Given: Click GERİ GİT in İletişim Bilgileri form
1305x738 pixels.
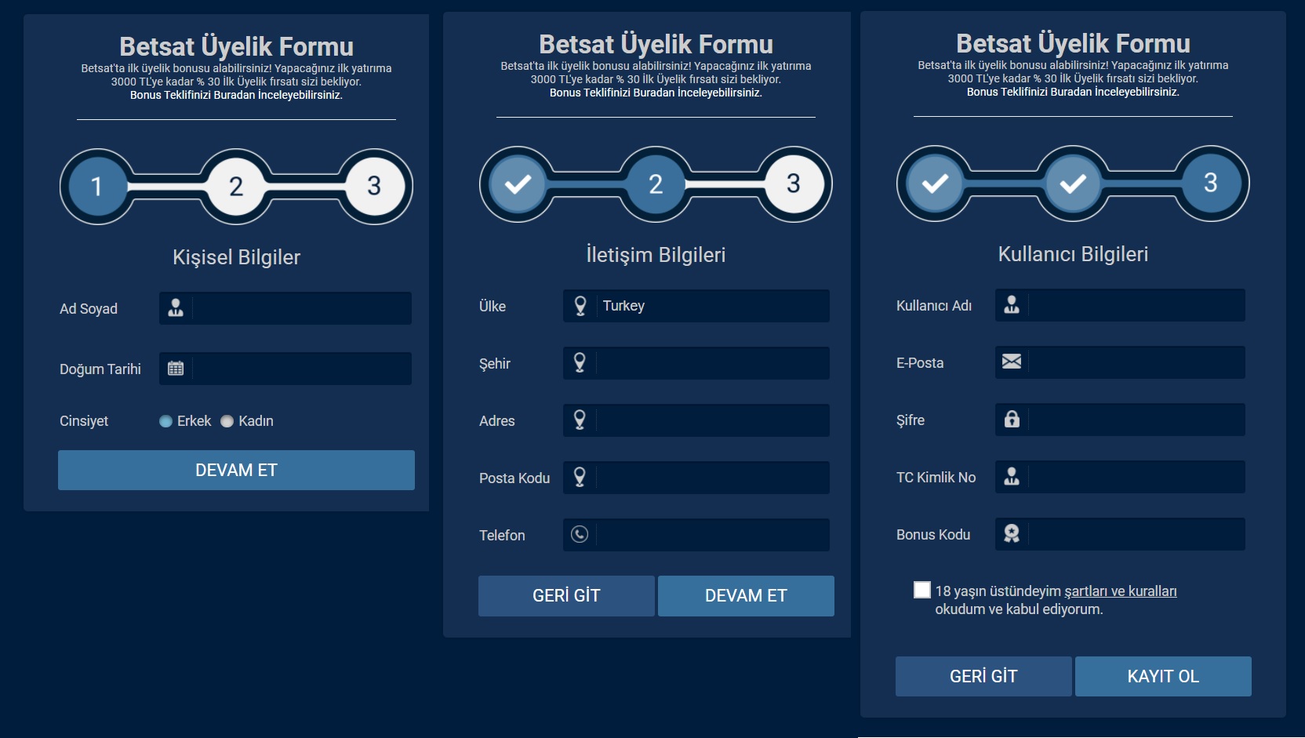Looking at the screenshot, I should [566, 596].
